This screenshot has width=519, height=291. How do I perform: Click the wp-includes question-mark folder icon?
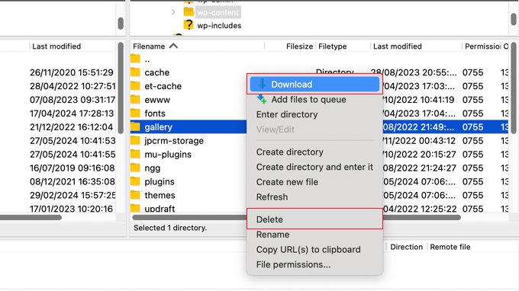(x=189, y=25)
